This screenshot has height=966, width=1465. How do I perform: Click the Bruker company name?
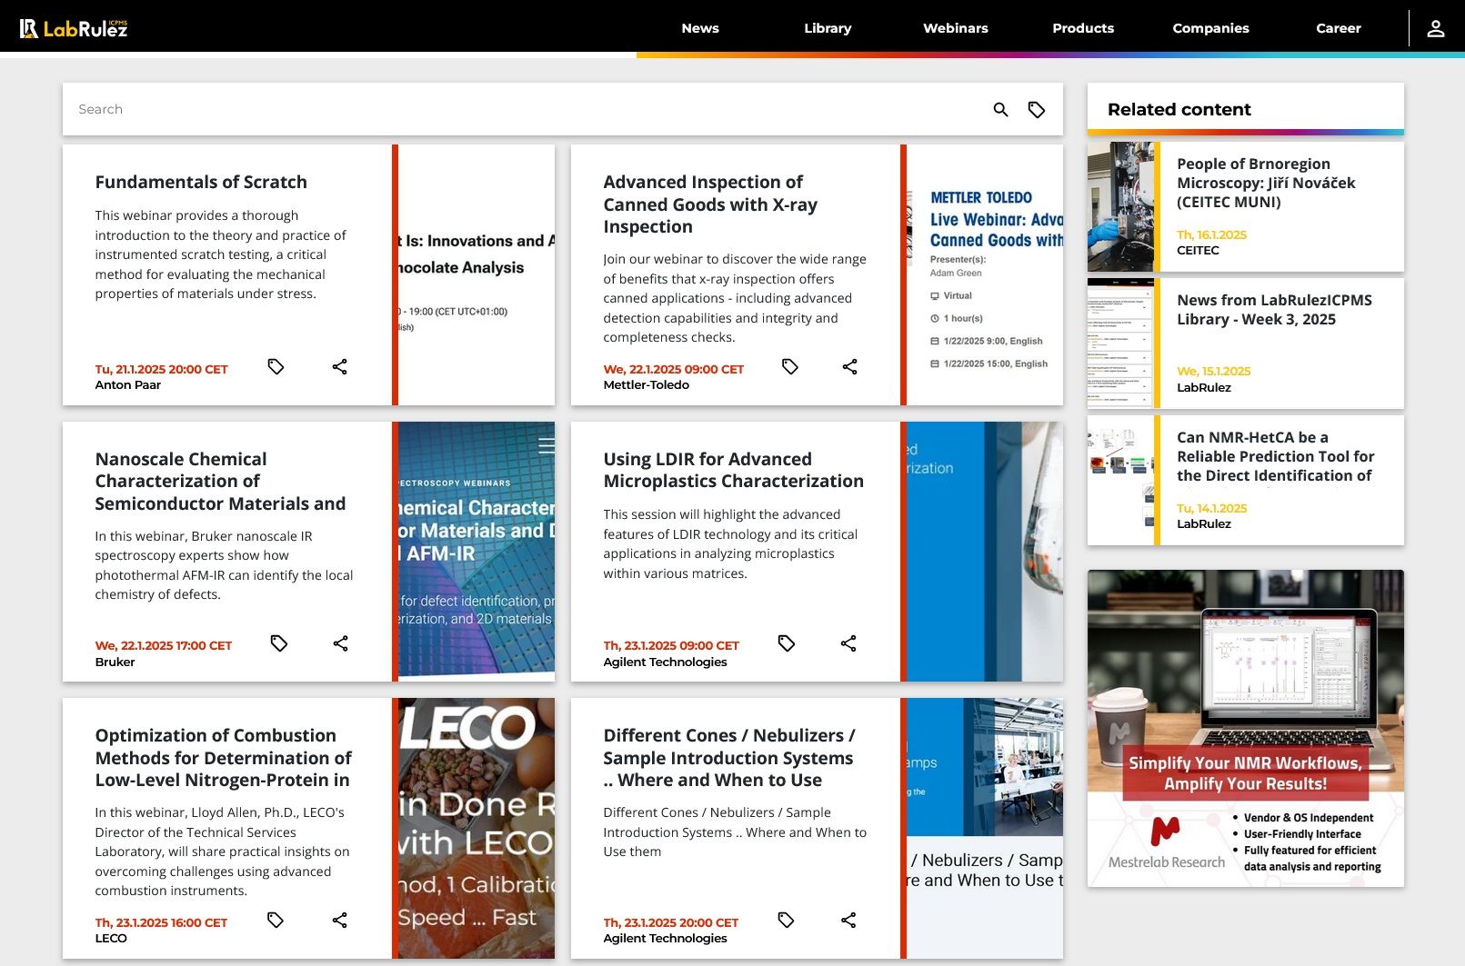click(x=115, y=662)
